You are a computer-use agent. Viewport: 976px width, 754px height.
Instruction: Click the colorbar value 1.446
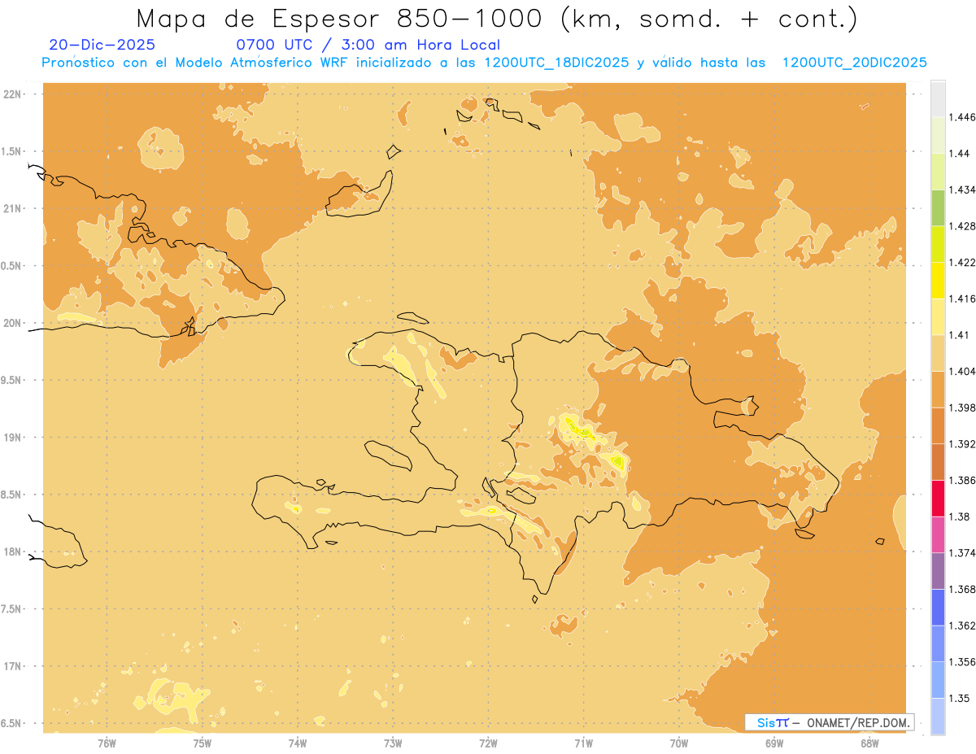pos(963,117)
